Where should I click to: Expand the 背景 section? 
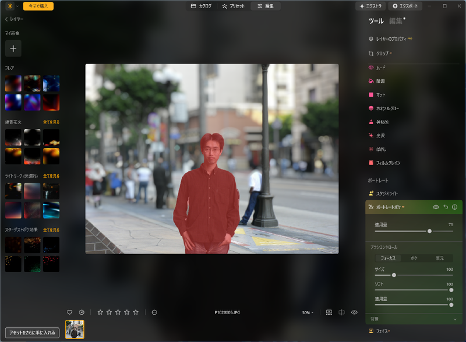click(414, 319)
